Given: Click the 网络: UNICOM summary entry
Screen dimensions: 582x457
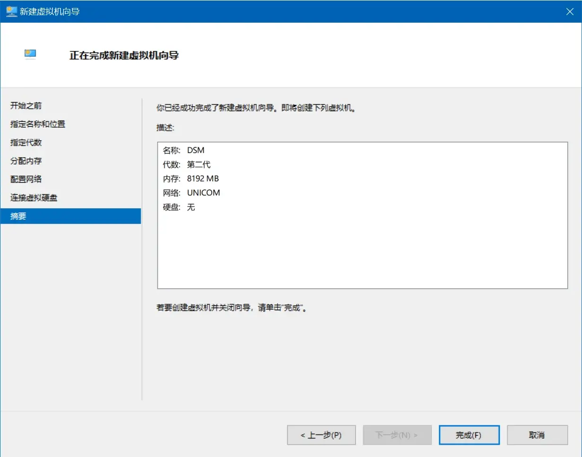Looking at the screenshot, I should click(x=191, y=193).
